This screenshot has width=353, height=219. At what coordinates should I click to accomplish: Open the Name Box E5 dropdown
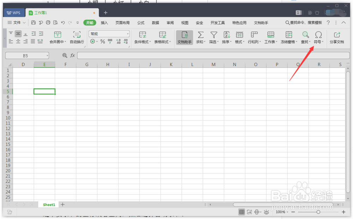coord(47,55)
